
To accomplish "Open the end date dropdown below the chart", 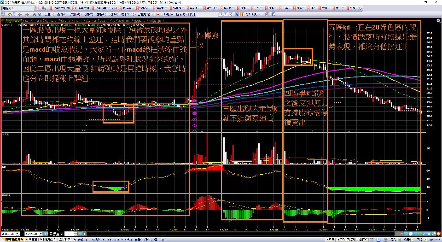I will coord(41,234).
